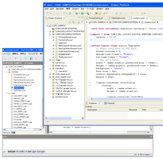Click the code editor horizontal scrollbar
Viewport: 163px width, 159px height.
[x=127, y=99]
